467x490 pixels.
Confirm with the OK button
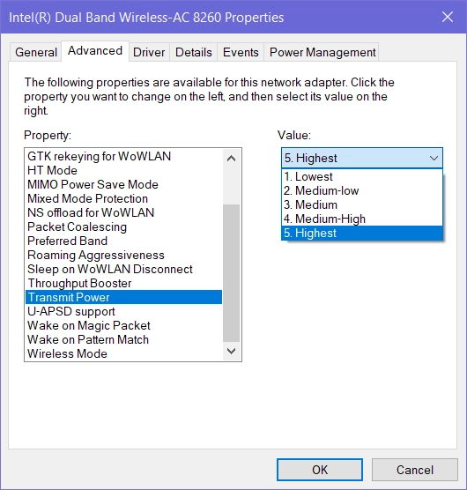pyautogui.click(x=320, y=470)
